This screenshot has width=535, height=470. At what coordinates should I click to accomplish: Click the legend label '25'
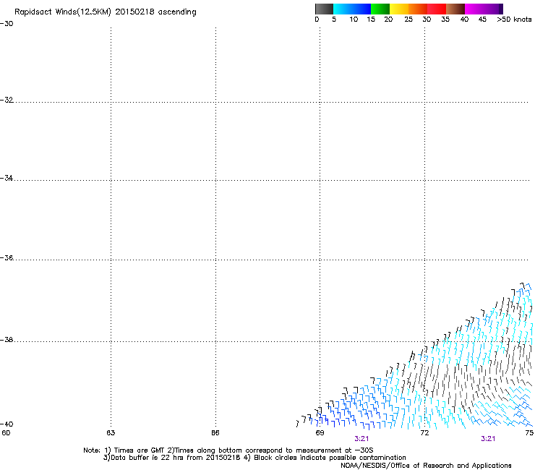tap(408, 20)
